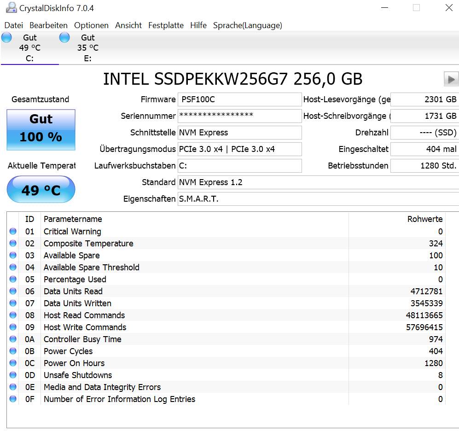Go to next disk with arrow button

tap(451, 79)
